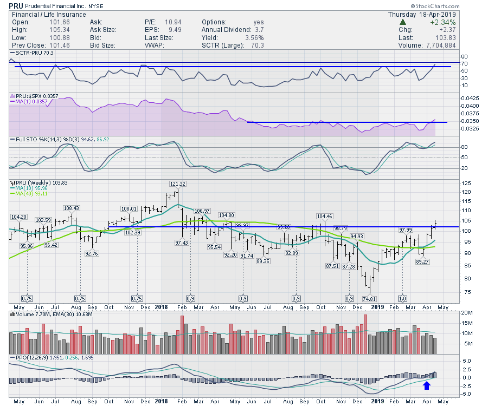488x406 pixels.
Task: Click the 95.54 low price label
Action: 214,247
